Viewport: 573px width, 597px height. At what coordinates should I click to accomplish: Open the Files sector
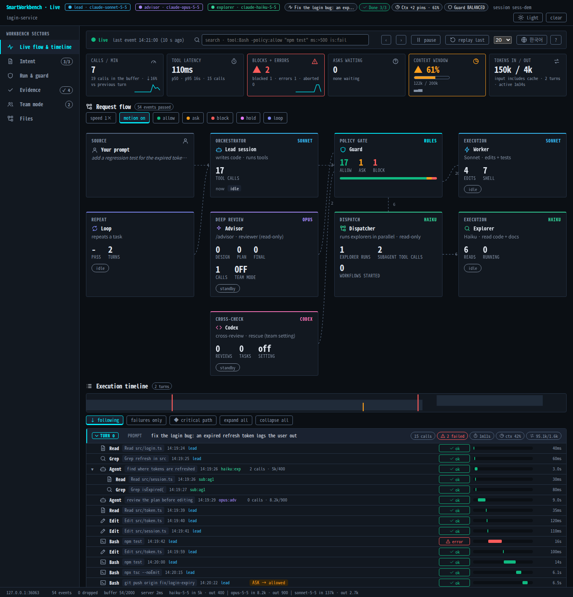click(40, 119)
